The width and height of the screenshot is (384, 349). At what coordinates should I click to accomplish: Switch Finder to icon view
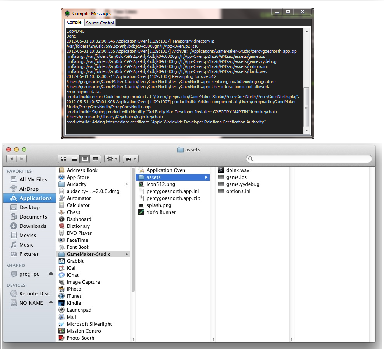tap(64, 159)
